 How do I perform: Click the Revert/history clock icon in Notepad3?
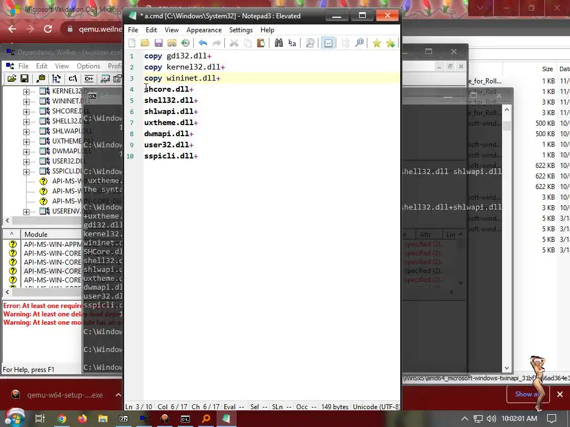tap(185, 43)
